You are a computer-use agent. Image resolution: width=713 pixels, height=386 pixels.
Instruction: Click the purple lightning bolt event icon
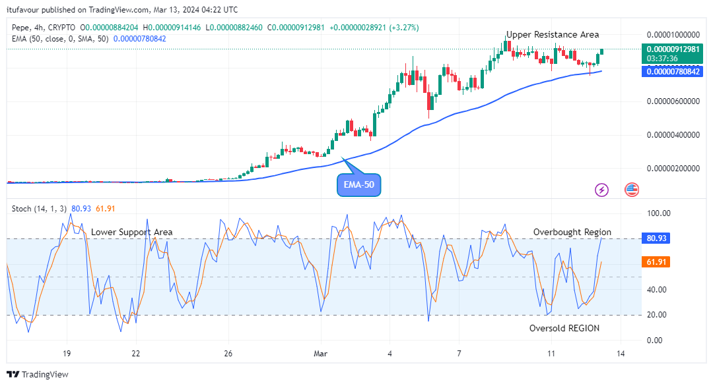point(601,190)
